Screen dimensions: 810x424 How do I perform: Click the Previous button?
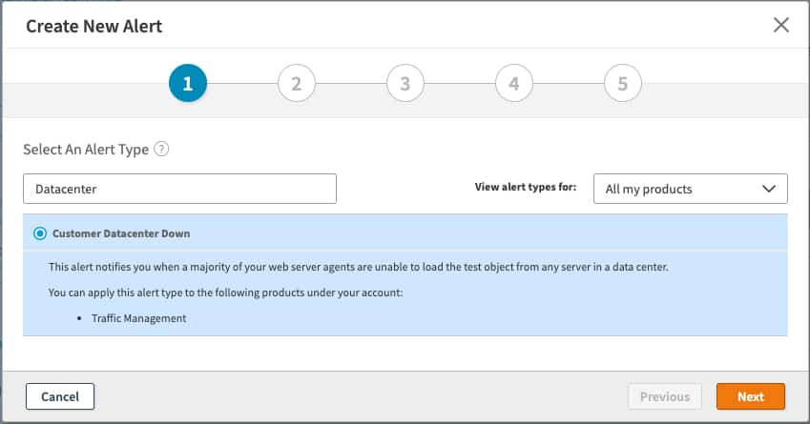[x=665, y=396]
